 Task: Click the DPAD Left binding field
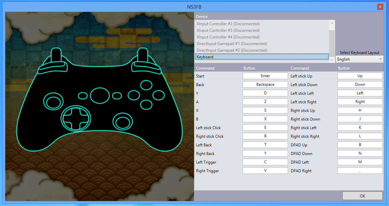(x=360, y=162)
